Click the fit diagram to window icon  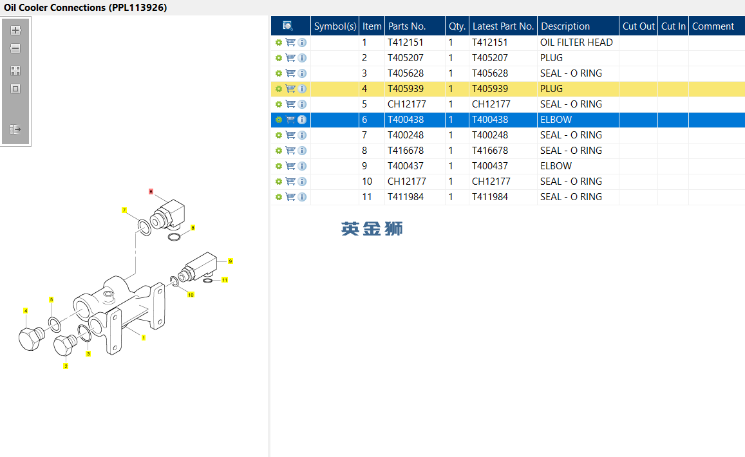point(15,89)
